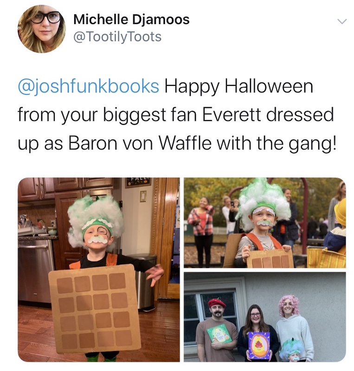The width and height of the screenshot is (354, 371).
Task: Expand the tweet options chevron
Action: [342, 21]
